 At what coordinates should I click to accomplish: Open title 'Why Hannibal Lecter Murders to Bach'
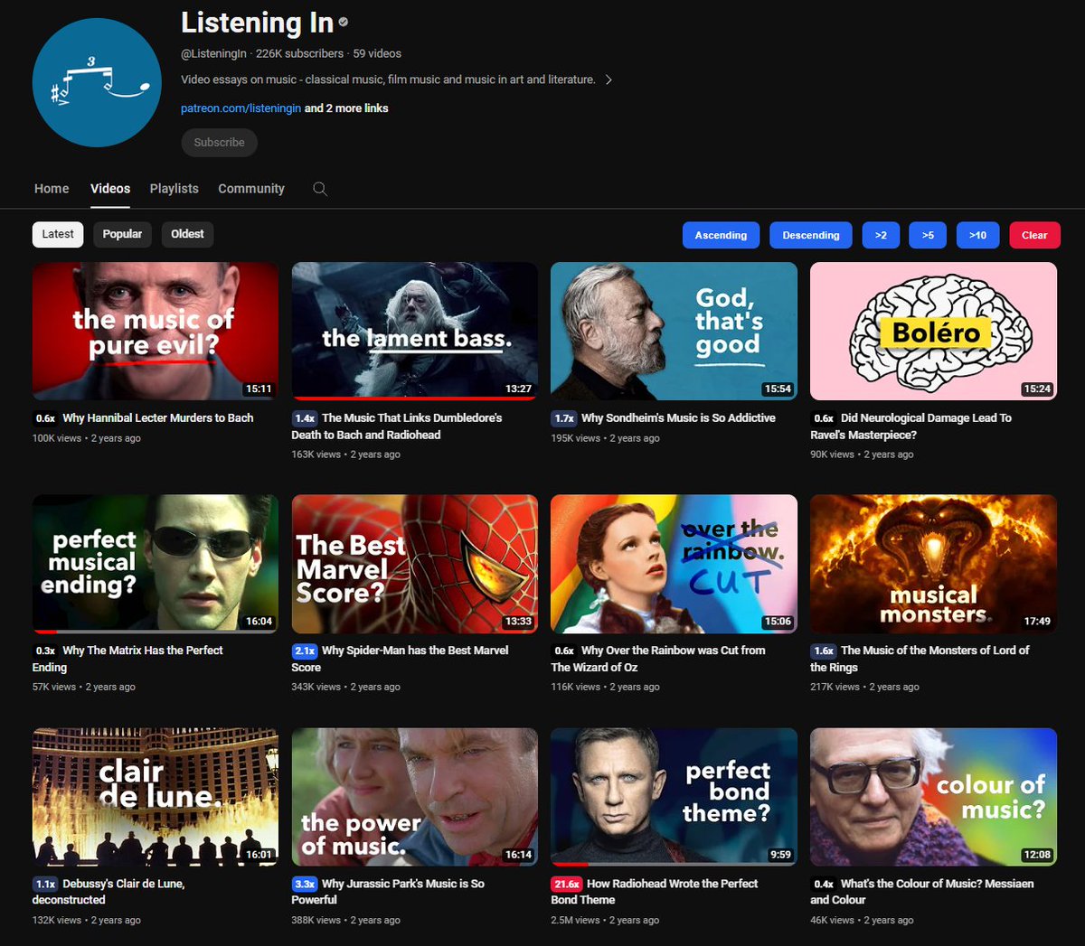coord(158,418)
